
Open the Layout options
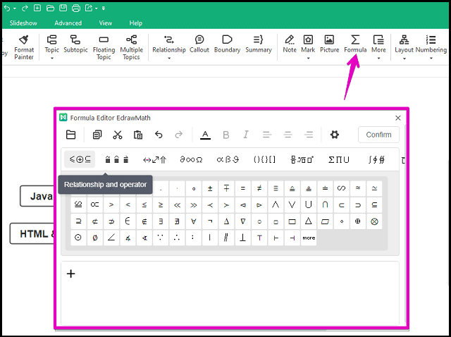coord(404,44)
